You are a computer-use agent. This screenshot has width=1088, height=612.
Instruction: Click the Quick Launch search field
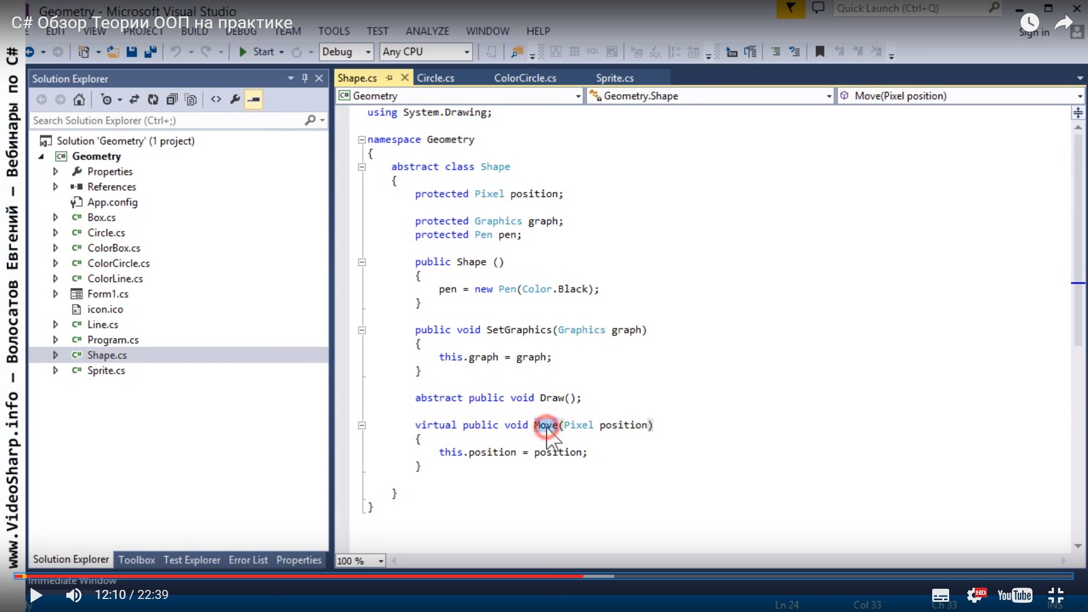(916, 8)
